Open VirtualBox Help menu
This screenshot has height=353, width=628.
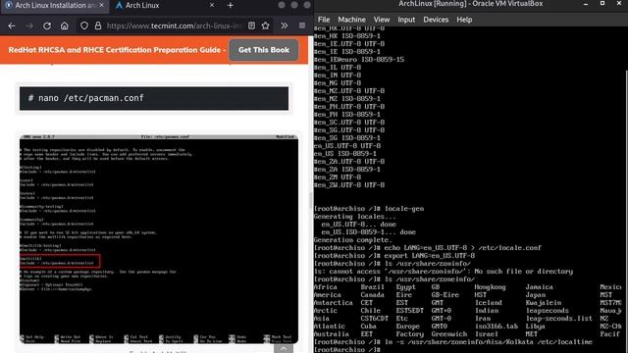(x=464, y=20)
